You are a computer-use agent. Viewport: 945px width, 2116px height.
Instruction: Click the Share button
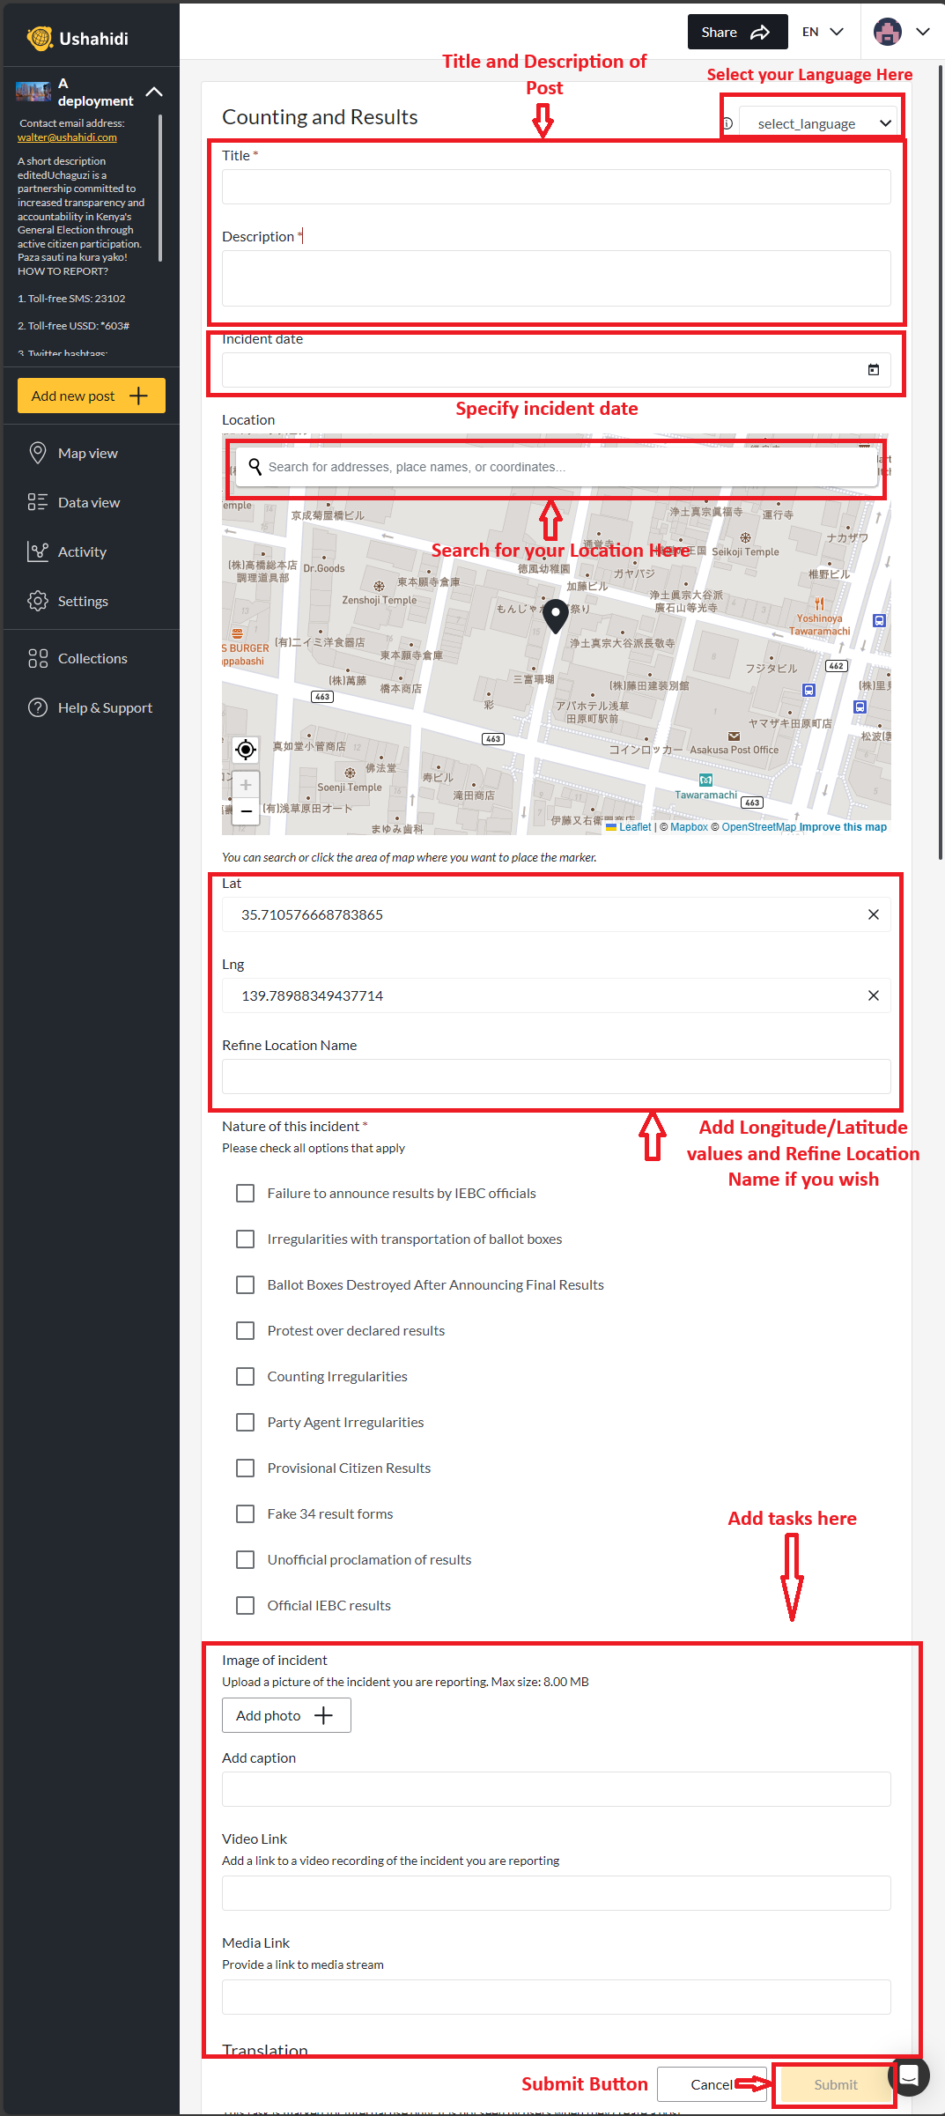(737, 33)
